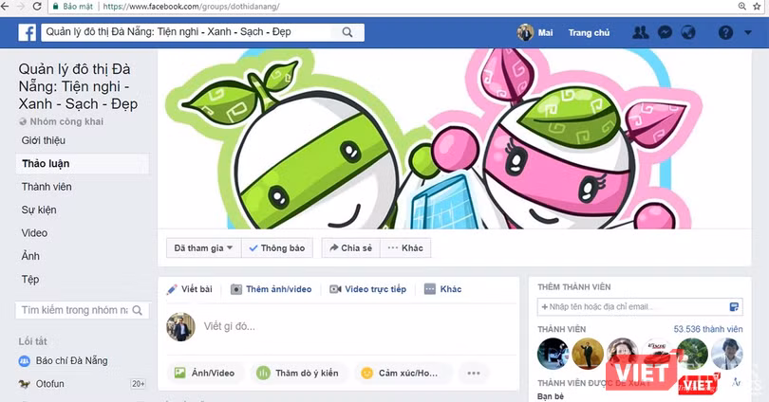This screenshot has height=402, width=769.
Task: Click the Bảo mật secure lock indicator
Action: tap(72, 7)
